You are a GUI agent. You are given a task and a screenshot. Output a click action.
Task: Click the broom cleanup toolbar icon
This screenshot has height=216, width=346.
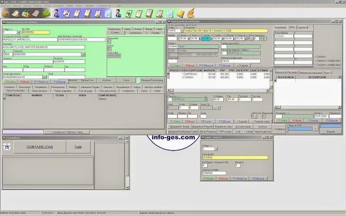[191, 13]
